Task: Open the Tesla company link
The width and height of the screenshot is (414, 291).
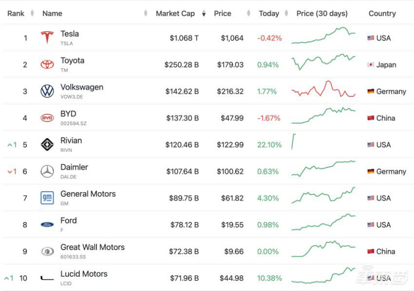Action: pyautogui.click(x=70, y=34)
